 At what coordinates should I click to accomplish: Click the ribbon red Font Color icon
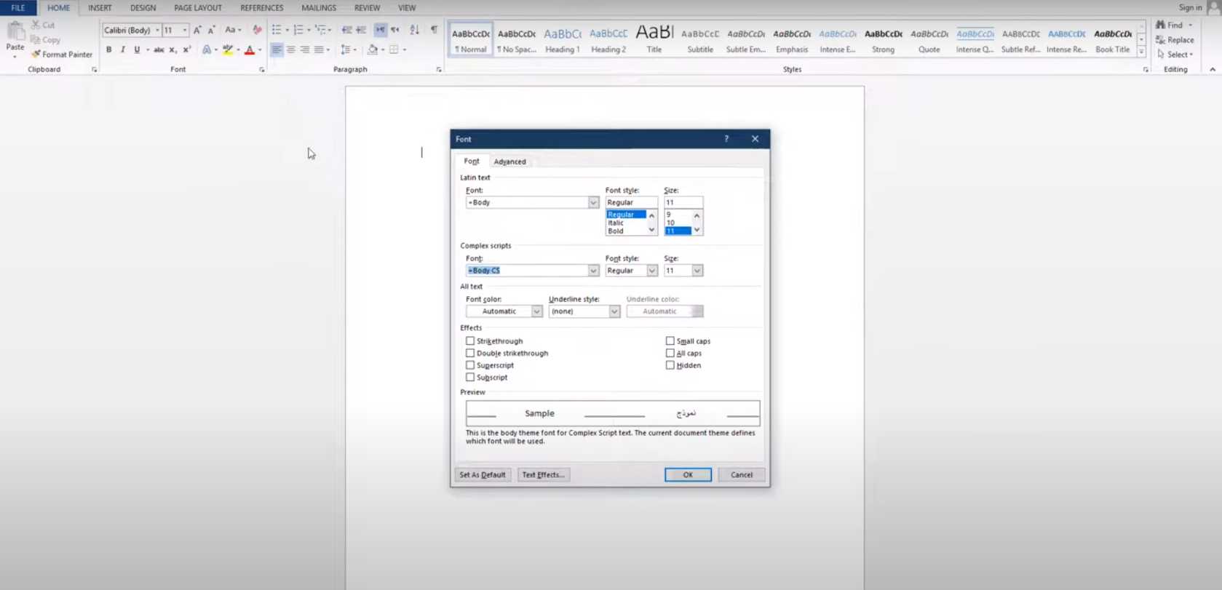(x=250, y=50)
